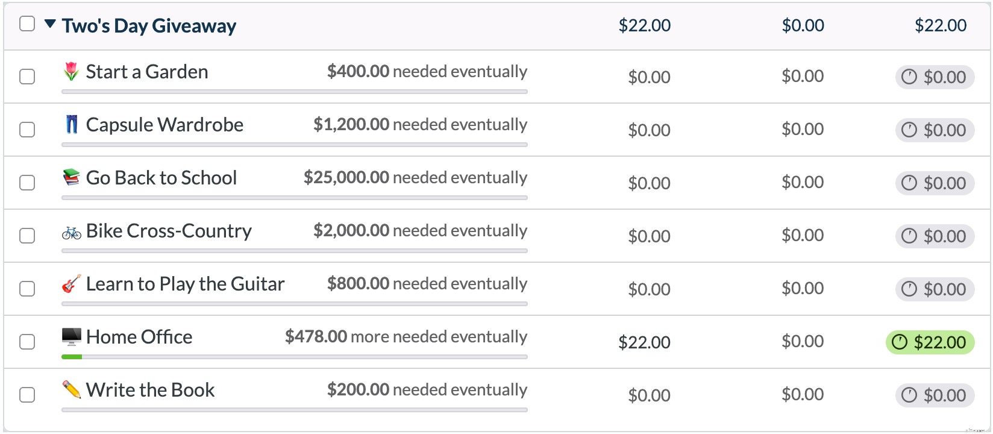Click the computer icon for Home Office

(x=71, y=337)
